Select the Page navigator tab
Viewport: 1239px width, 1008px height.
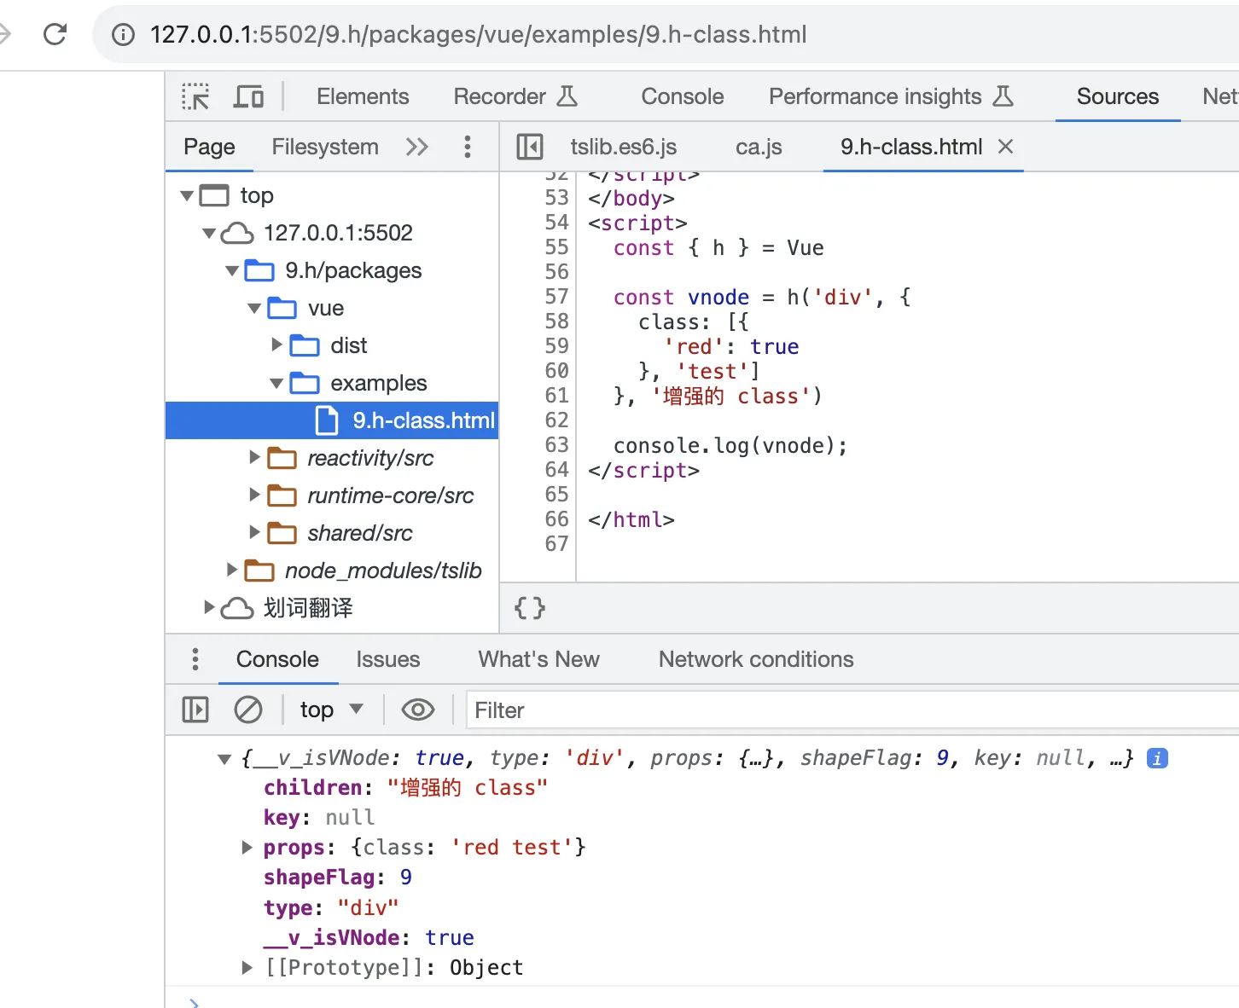[x=209, y=147]
